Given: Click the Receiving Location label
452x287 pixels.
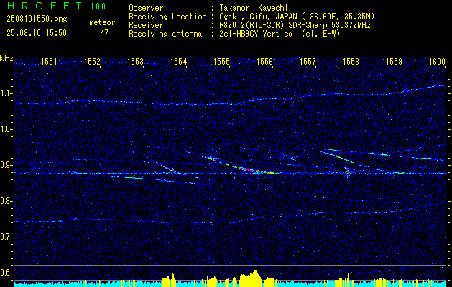Looking at the screenshot, I should [167, 17].
